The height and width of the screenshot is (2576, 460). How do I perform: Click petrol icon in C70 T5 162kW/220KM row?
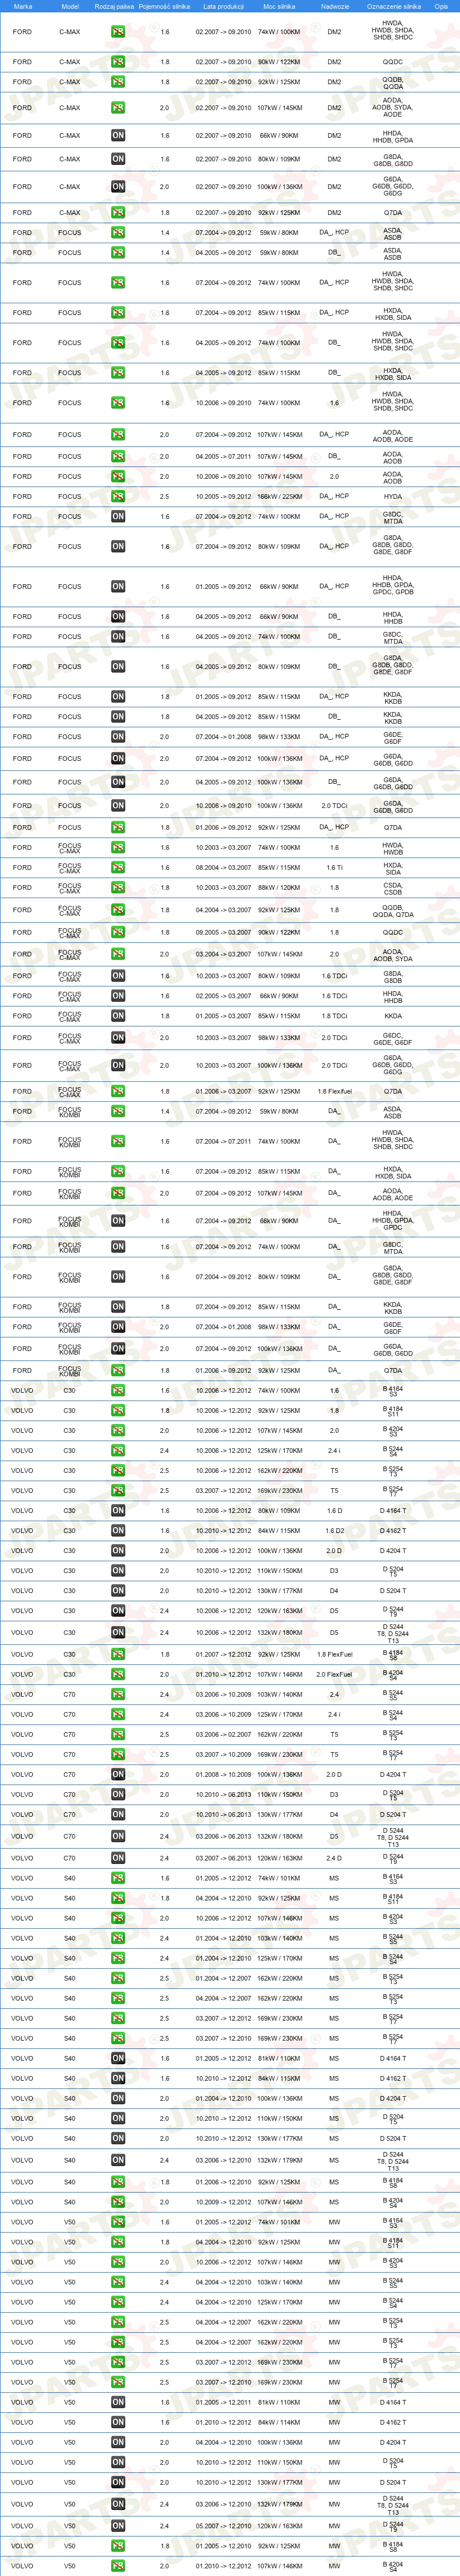pyautogui.click(x=118, y=1734)
